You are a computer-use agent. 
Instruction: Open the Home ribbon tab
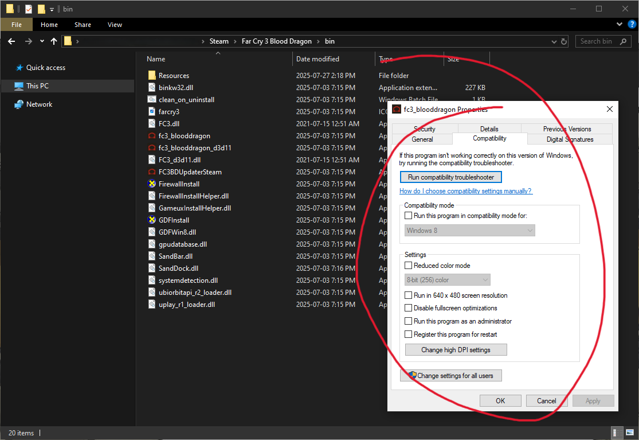pos(49,25)
